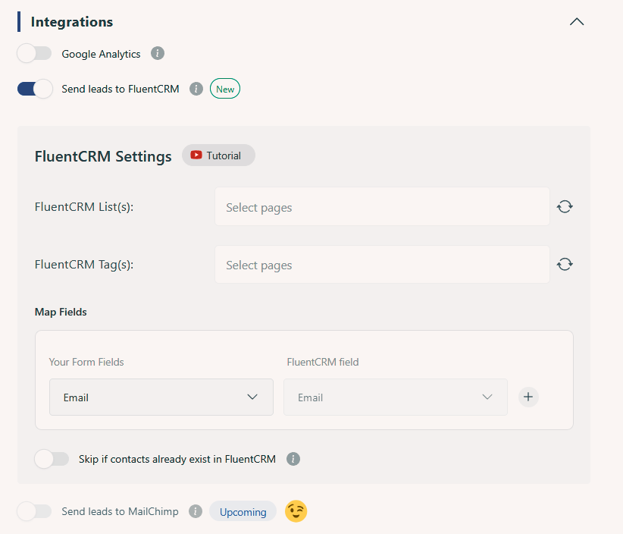
Task: Add another field mapping with the plus button
Action: pos(528,397)
